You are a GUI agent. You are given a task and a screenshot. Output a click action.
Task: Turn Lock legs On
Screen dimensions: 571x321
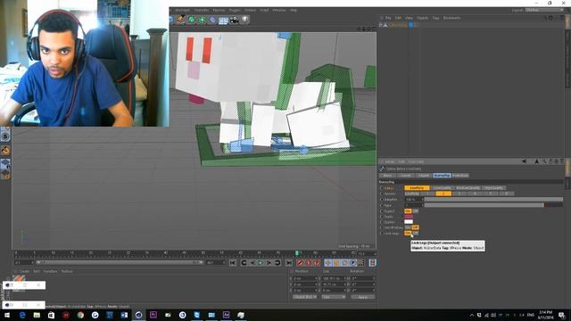coord(408,233)
